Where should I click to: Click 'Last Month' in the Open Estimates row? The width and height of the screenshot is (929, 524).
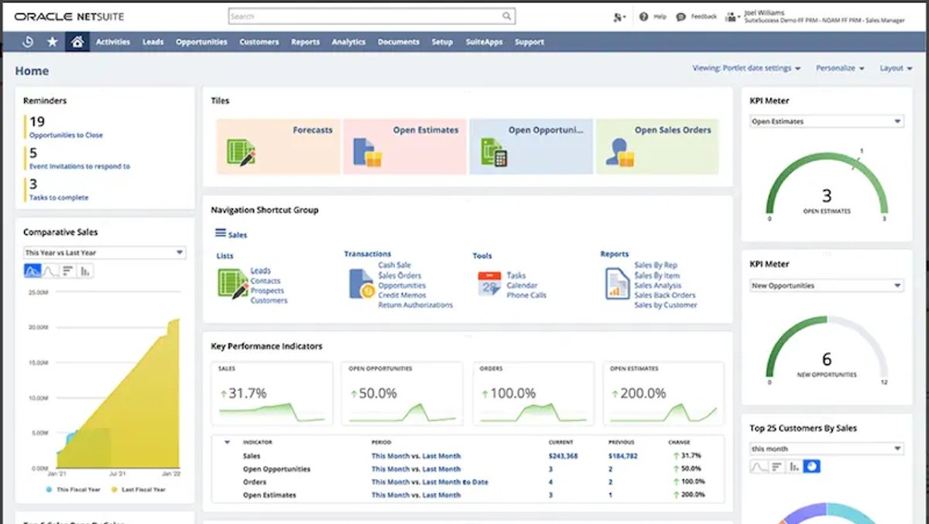[441, 495]
